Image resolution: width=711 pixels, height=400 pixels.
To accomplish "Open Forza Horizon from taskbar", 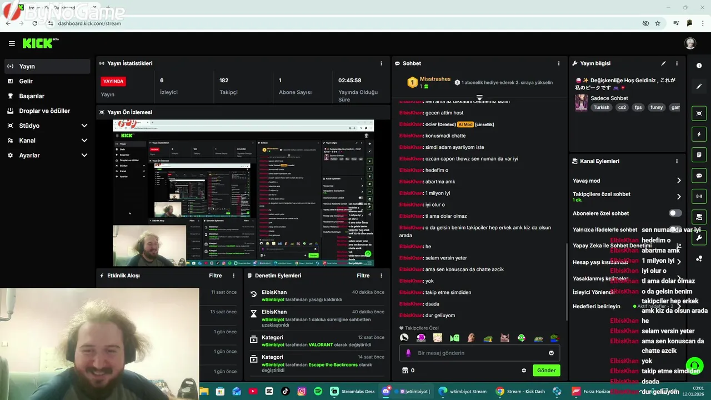I will point(592,391).
